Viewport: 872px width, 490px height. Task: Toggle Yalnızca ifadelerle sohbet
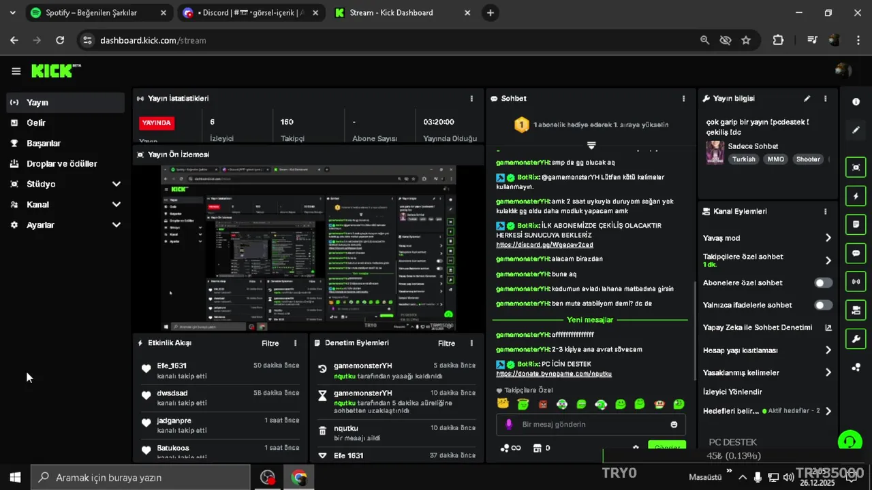pos(823,305)
